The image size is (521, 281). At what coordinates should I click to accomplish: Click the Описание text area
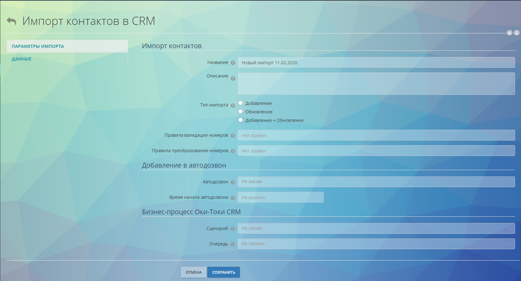(376, 83)
